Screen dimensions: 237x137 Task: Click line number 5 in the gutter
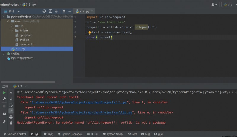pos(75,37)
